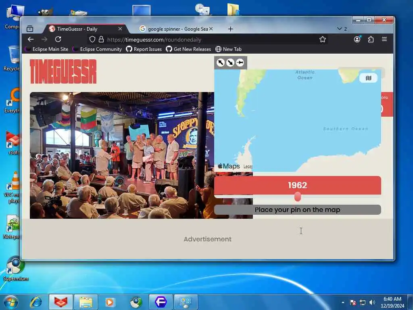Open Report Issues bookmark
The width and height of the screenshot is (413, 310).
[144, 49]
